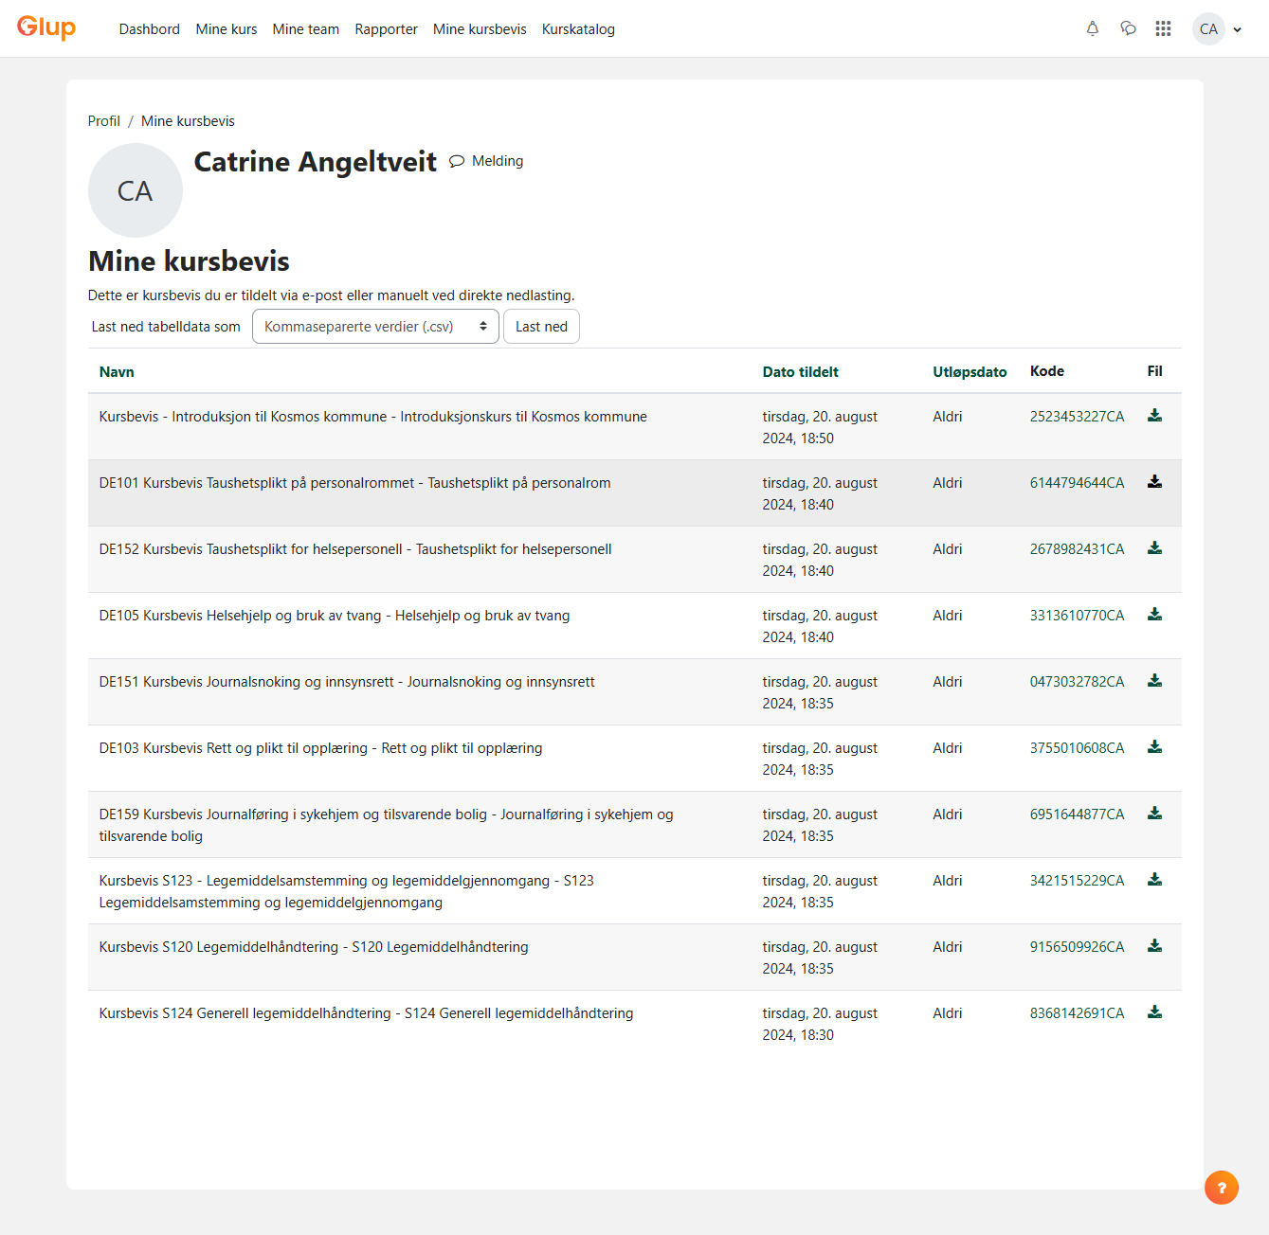Download S124 Generell legemiddelhåndtering file
This screenshot has height=1235, width=1269.
tap(1154, 1012)
